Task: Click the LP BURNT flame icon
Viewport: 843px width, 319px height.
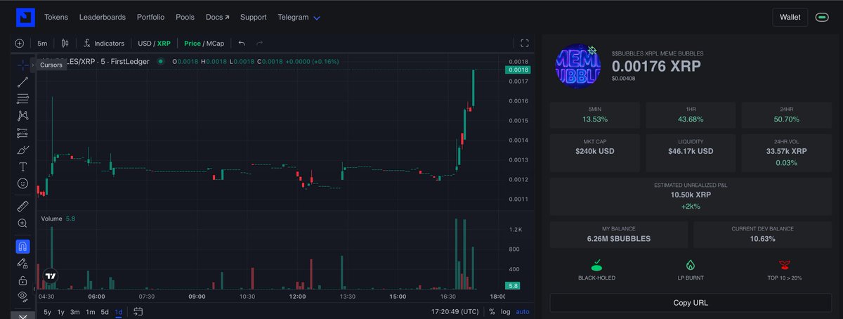Action: click(x=690, y=265)
